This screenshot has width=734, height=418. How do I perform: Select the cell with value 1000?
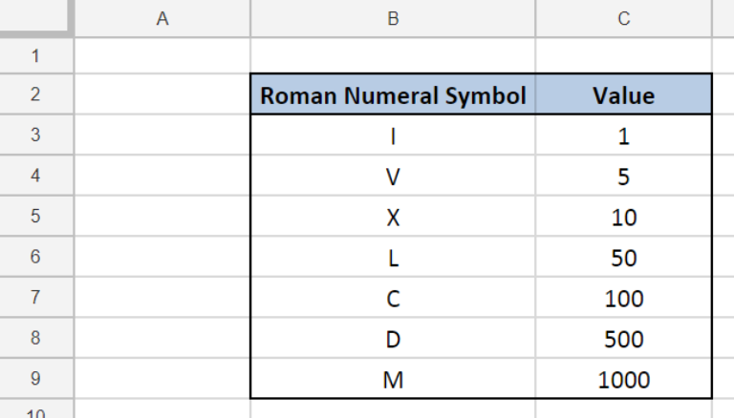coord(623,378)
